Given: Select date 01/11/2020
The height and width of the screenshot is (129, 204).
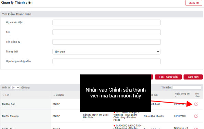Looking at the screenshot, I should (x=180, y=116).
